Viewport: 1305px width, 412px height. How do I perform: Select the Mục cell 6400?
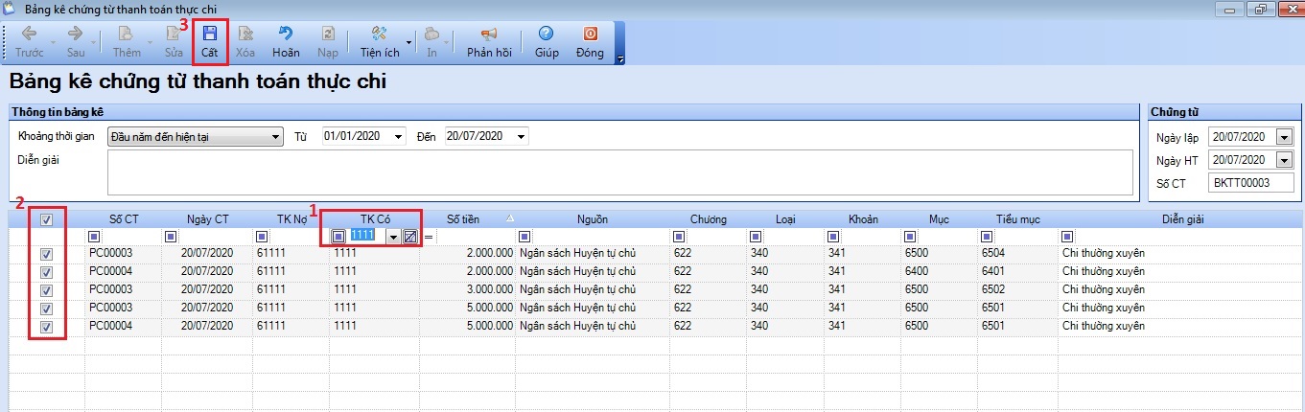click(x=939, y=272)
